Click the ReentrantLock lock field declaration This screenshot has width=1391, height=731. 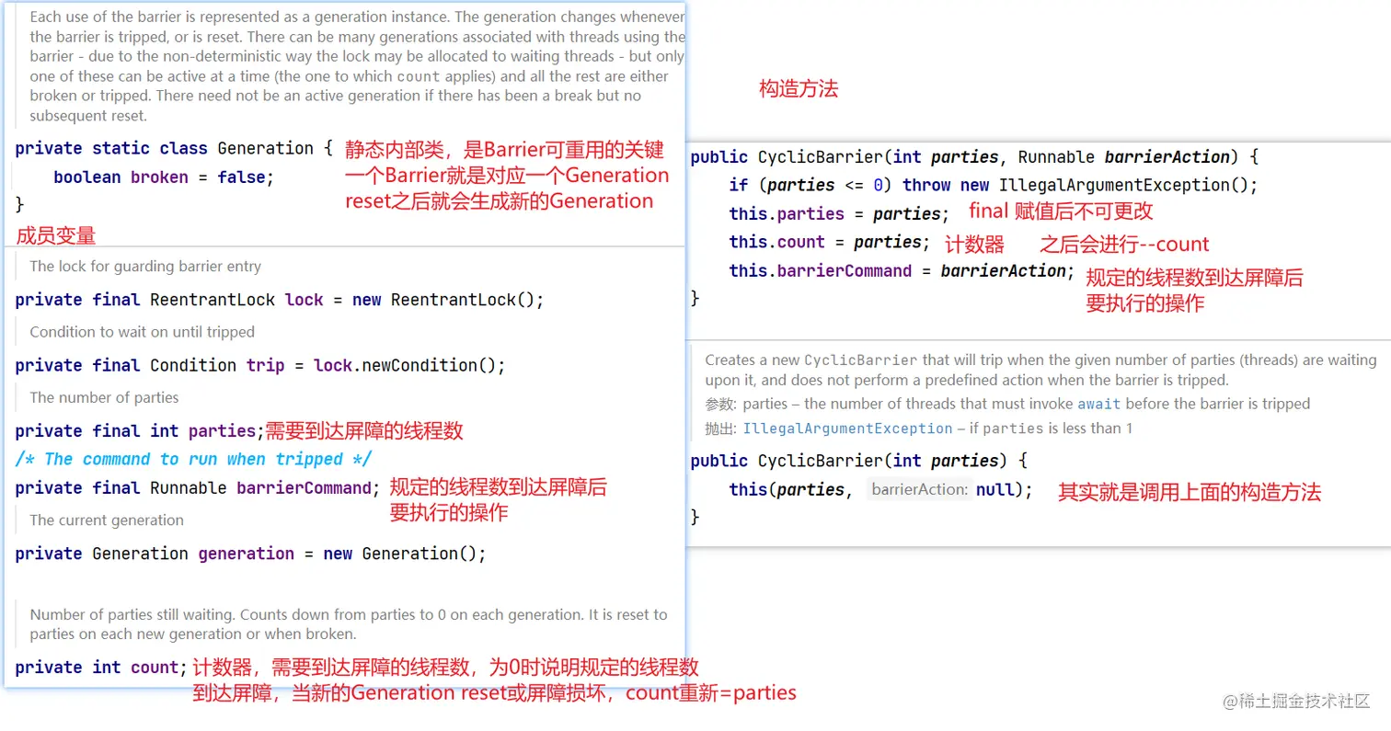click(x=280, y=300)
